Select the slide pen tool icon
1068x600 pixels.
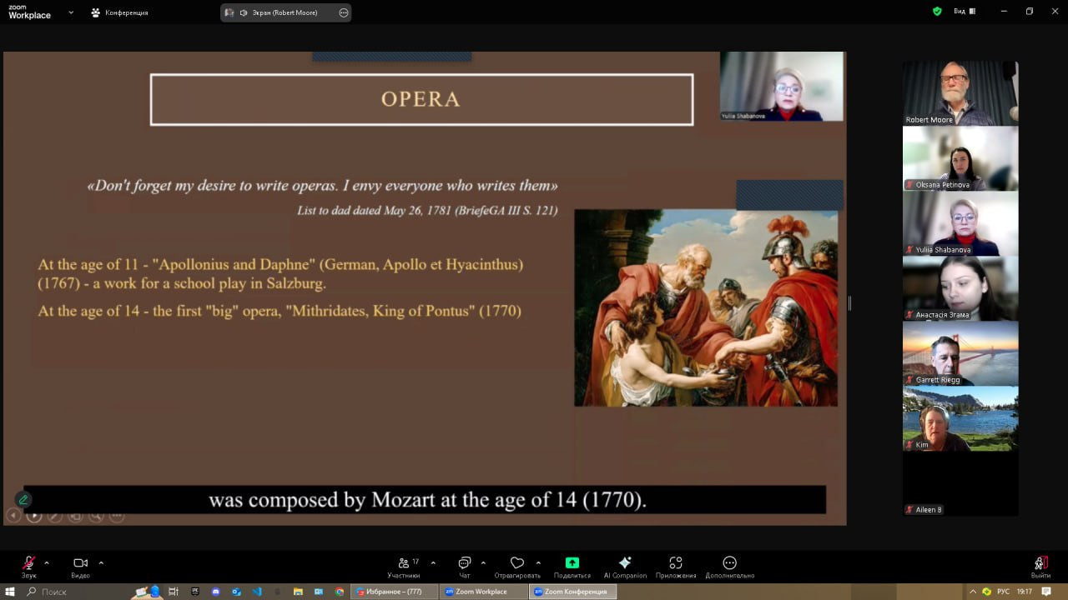pyautogui.click(x=54, y=516)
